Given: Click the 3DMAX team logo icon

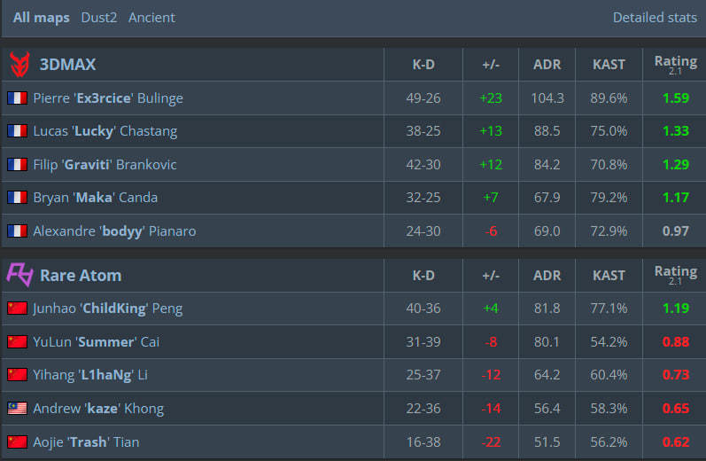Looking at the screenshot, I should click(x=19, y=64).
